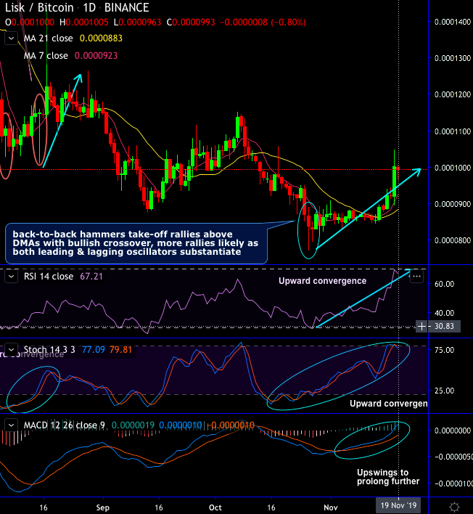
Task: Click the 30.83 crosshair price label
Action: 444,326
